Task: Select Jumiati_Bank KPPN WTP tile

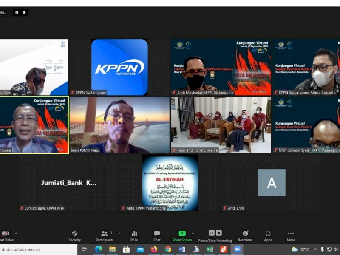Action: (x=69, y=183)
